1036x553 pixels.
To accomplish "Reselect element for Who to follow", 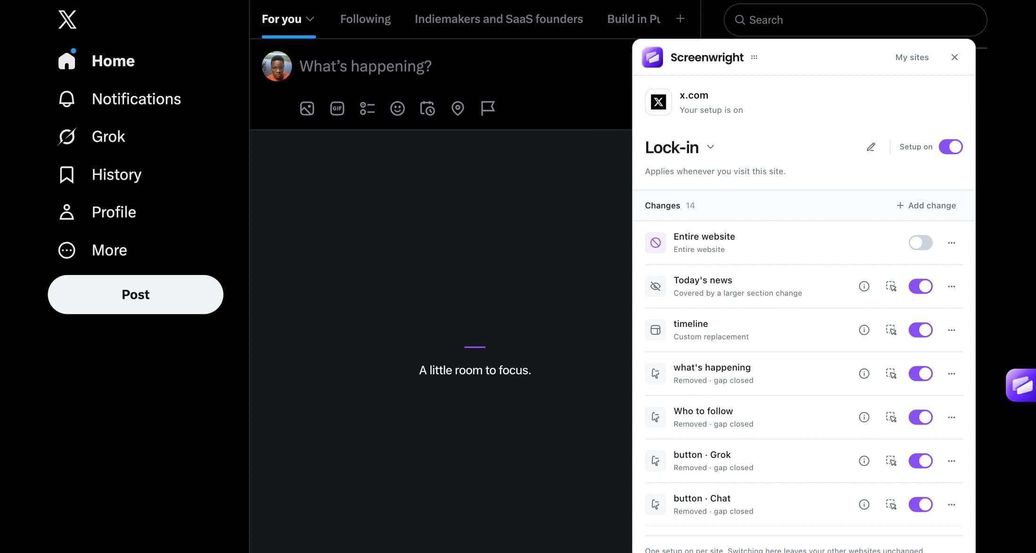I will point(891,418).
